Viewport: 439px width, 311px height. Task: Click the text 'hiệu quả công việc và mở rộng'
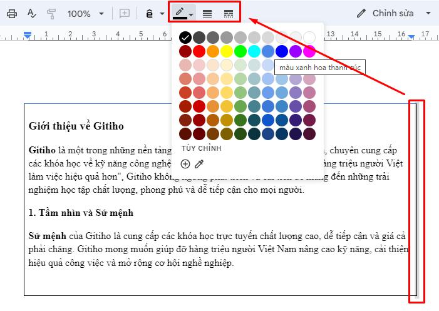[x=90, y=263]
